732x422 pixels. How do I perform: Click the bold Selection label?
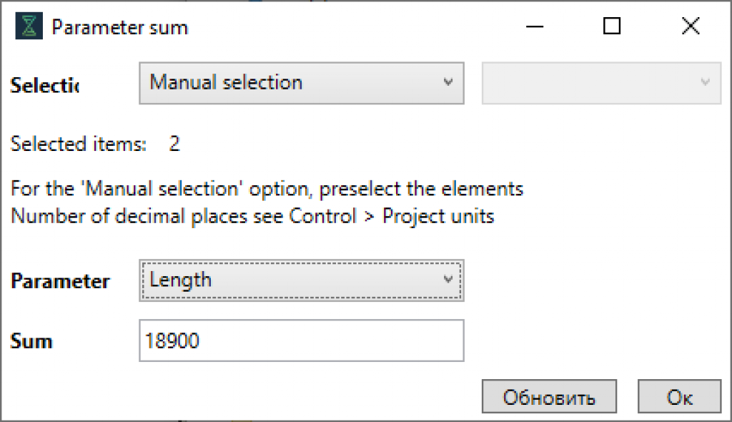click(45, 86)
